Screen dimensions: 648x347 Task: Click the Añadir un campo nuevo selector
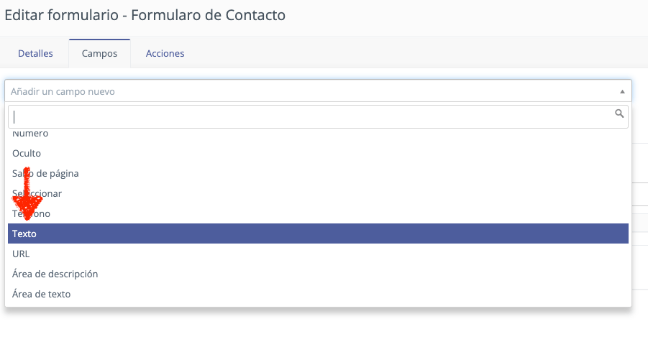tap(318, 91)
